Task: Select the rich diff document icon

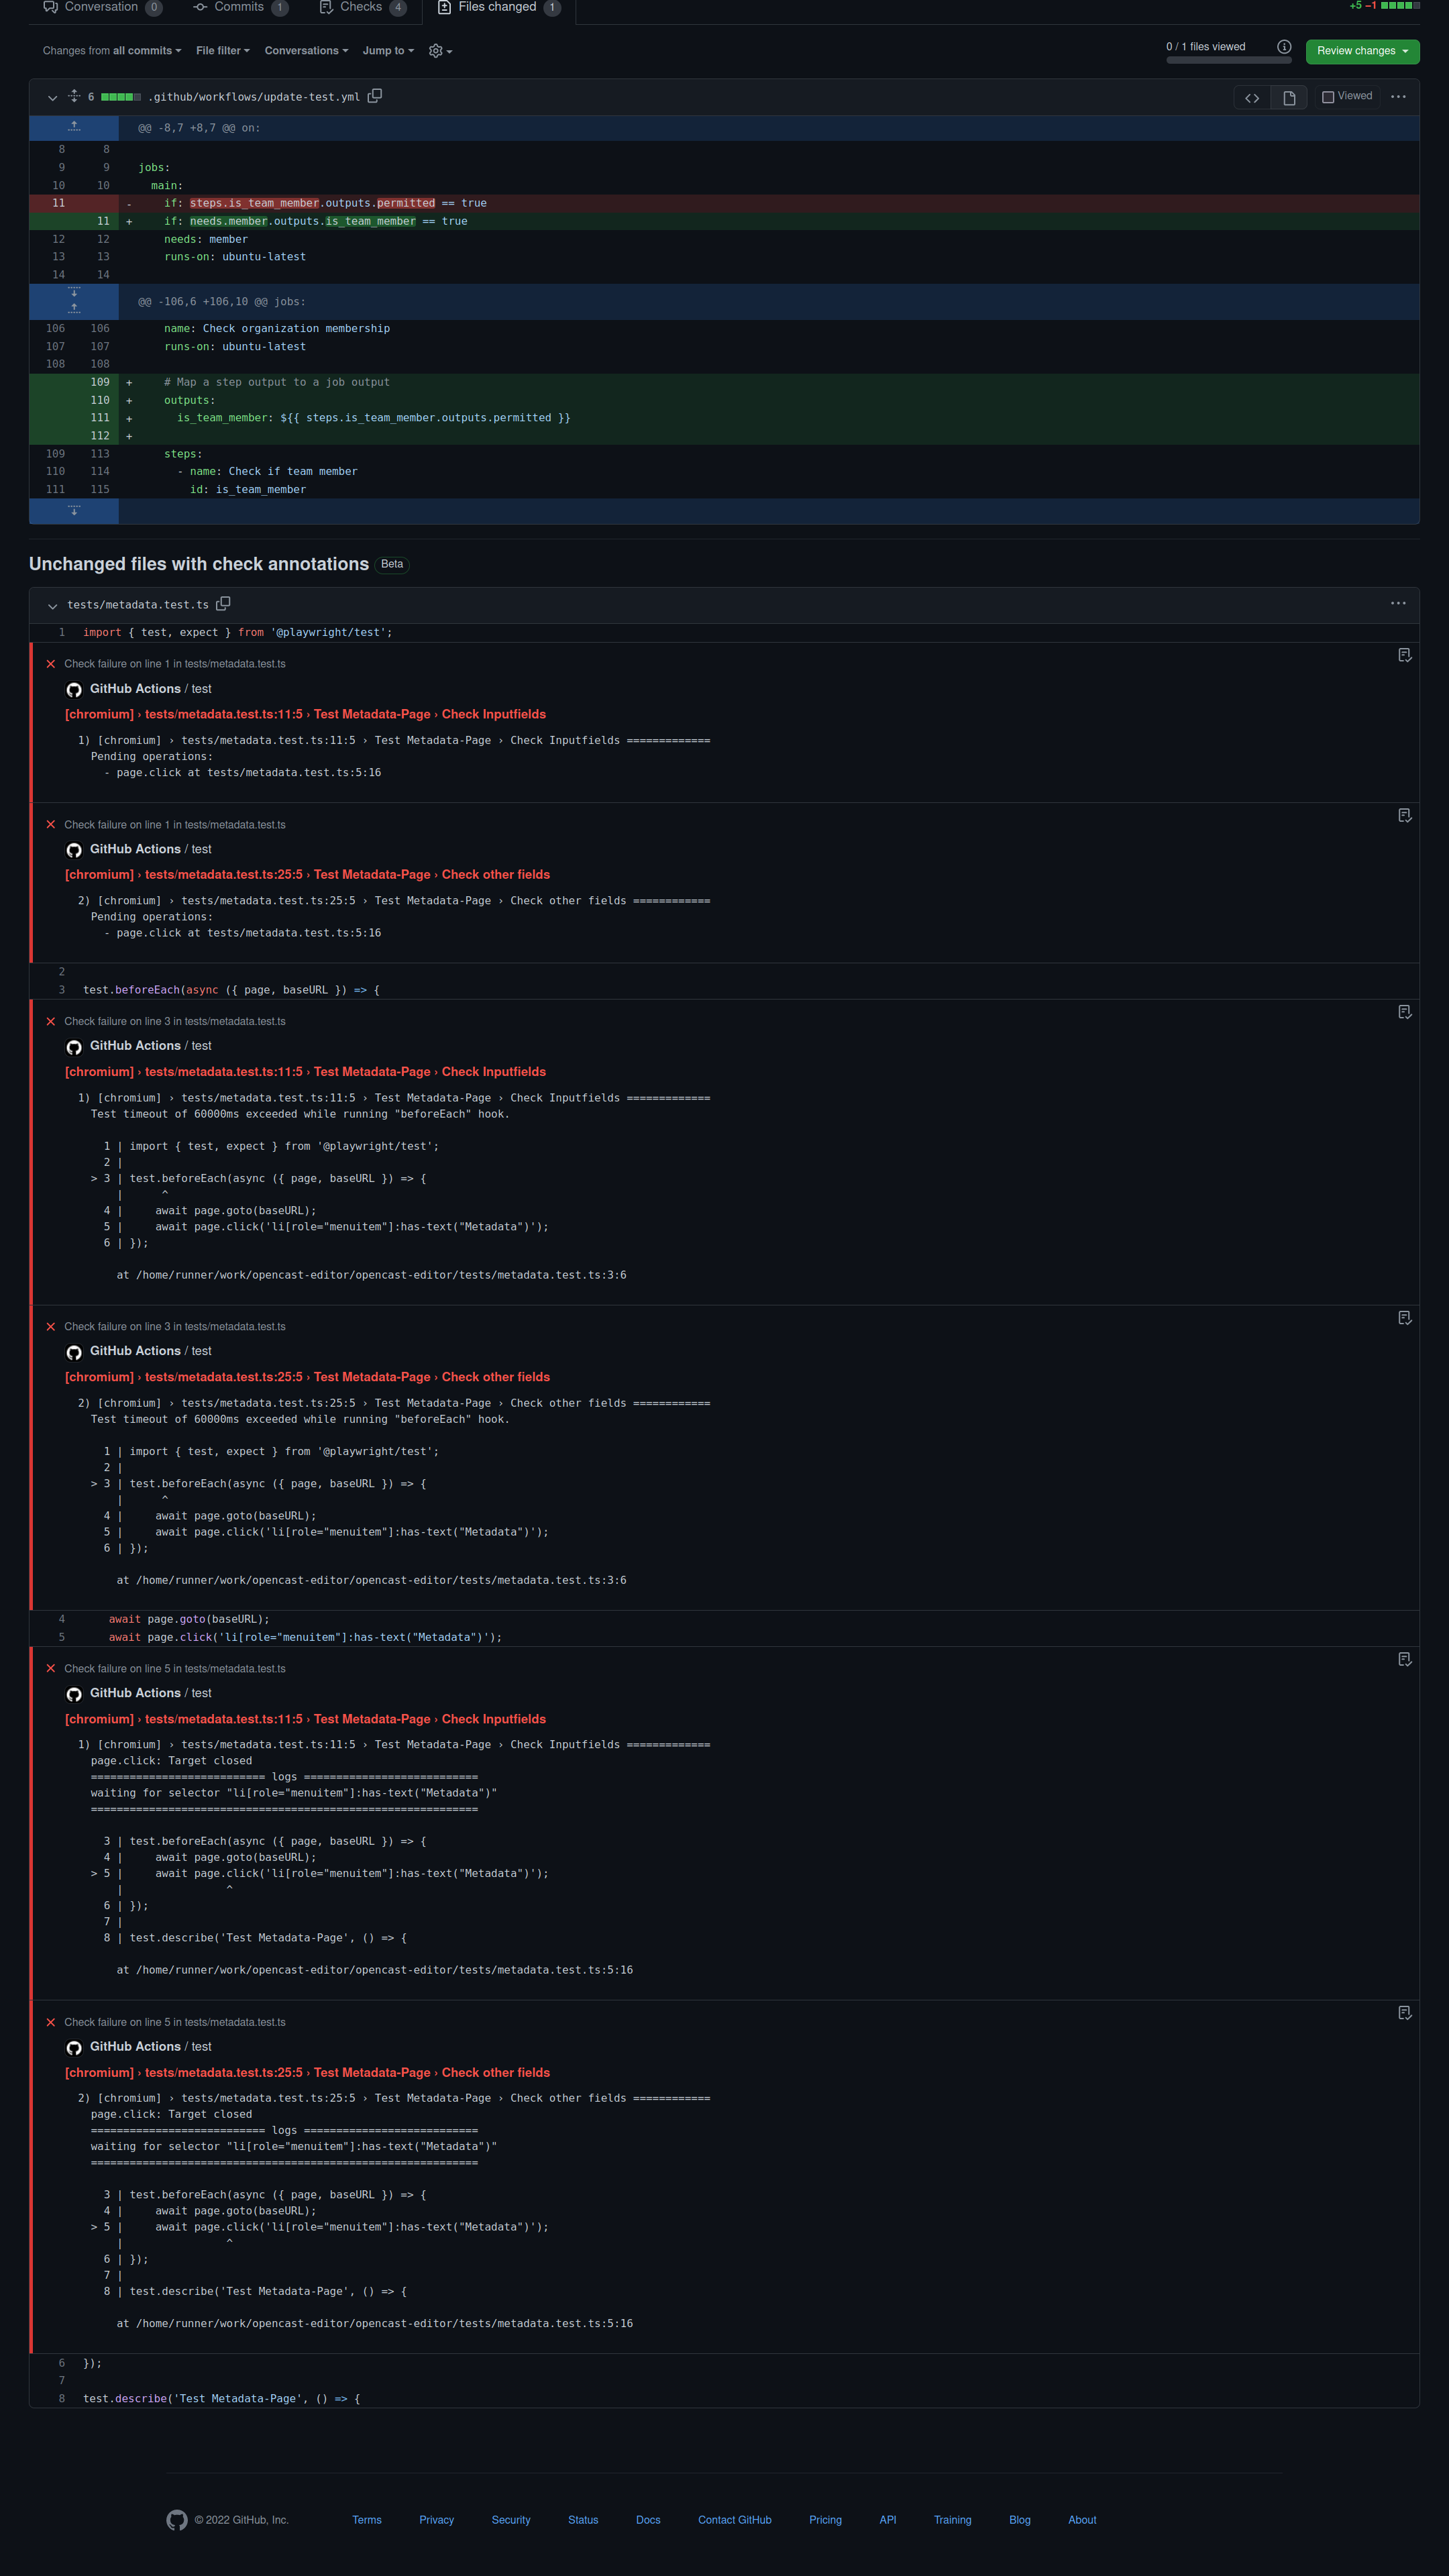Action: (x=1288, y=97)
